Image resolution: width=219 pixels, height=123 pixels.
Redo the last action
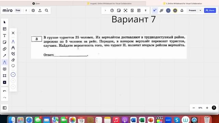4,98
